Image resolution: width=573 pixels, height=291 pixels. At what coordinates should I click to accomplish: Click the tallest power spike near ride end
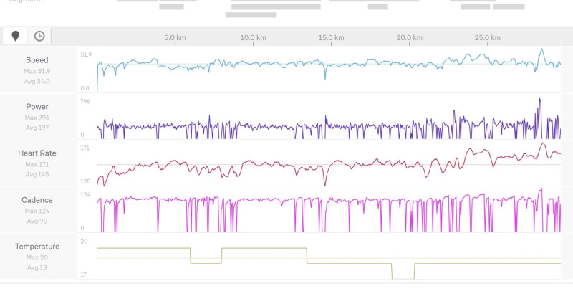540,100
